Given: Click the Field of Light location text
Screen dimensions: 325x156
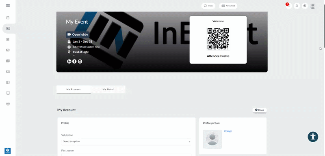Looking at the screenshot, I should [80, 52].
